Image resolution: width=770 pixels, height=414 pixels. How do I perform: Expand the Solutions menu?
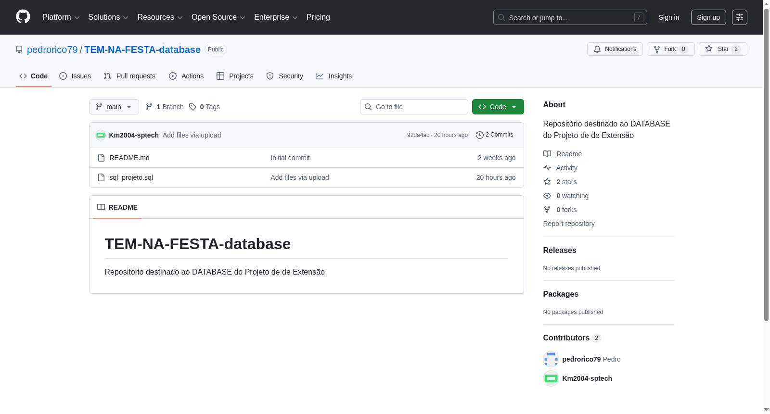point(108,17)
